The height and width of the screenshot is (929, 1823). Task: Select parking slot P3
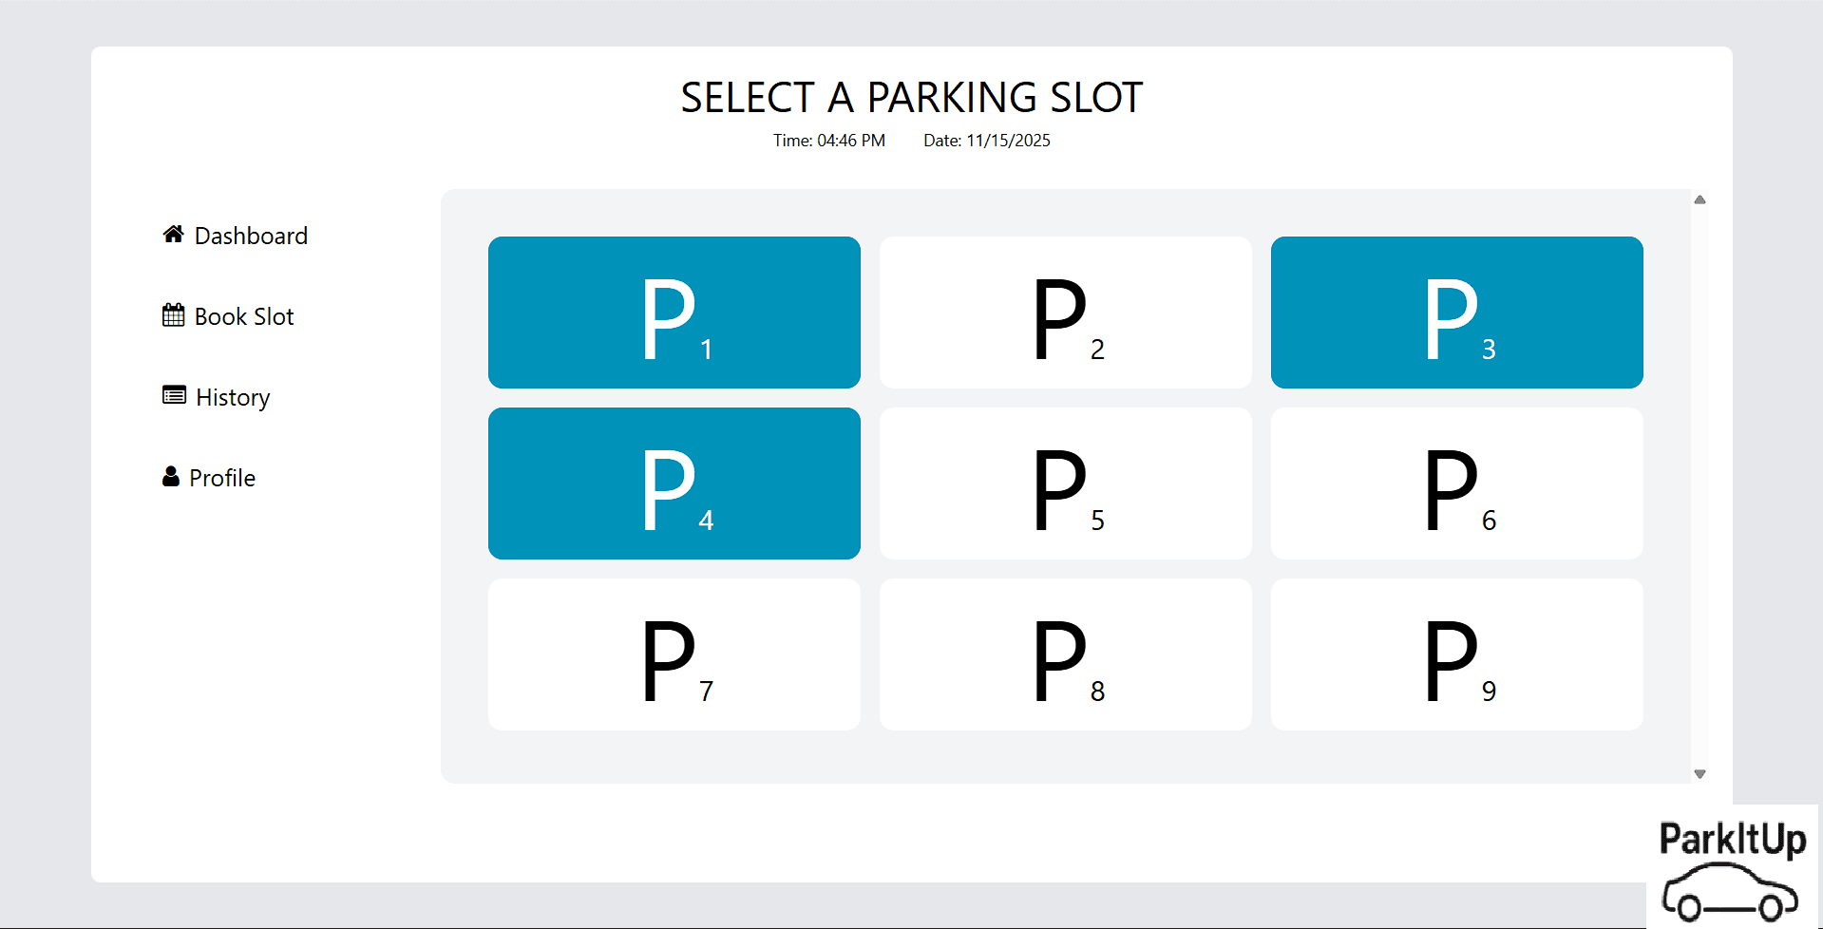coord(1456,312)
